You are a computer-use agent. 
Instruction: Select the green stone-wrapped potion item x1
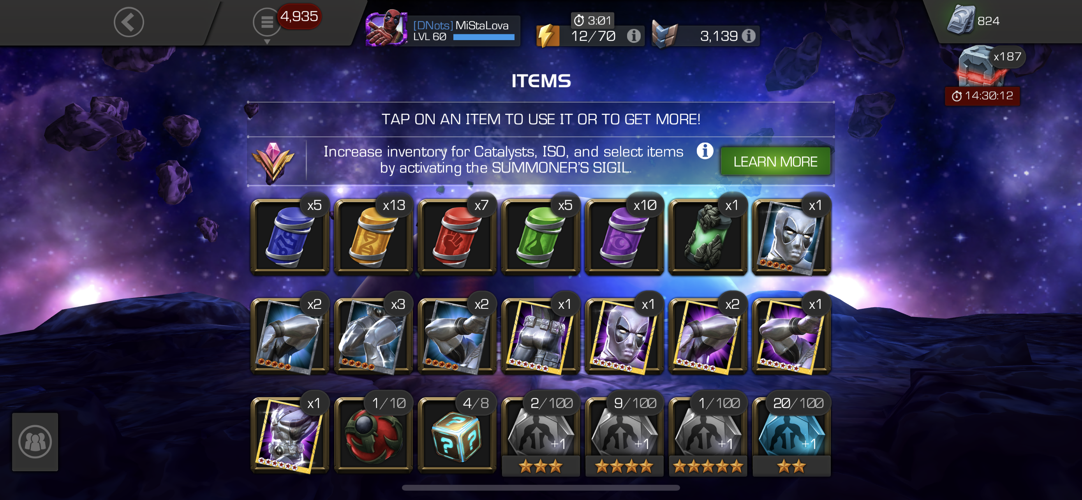pyautogui.click(x=708, y=237)
